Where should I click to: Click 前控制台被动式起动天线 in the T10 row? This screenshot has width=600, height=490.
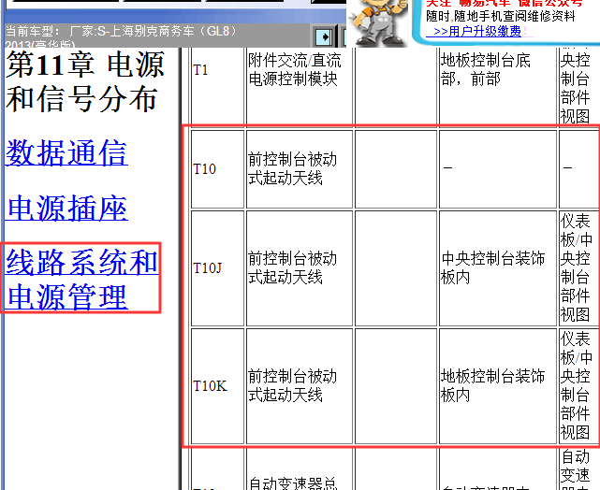coord(300,169)
